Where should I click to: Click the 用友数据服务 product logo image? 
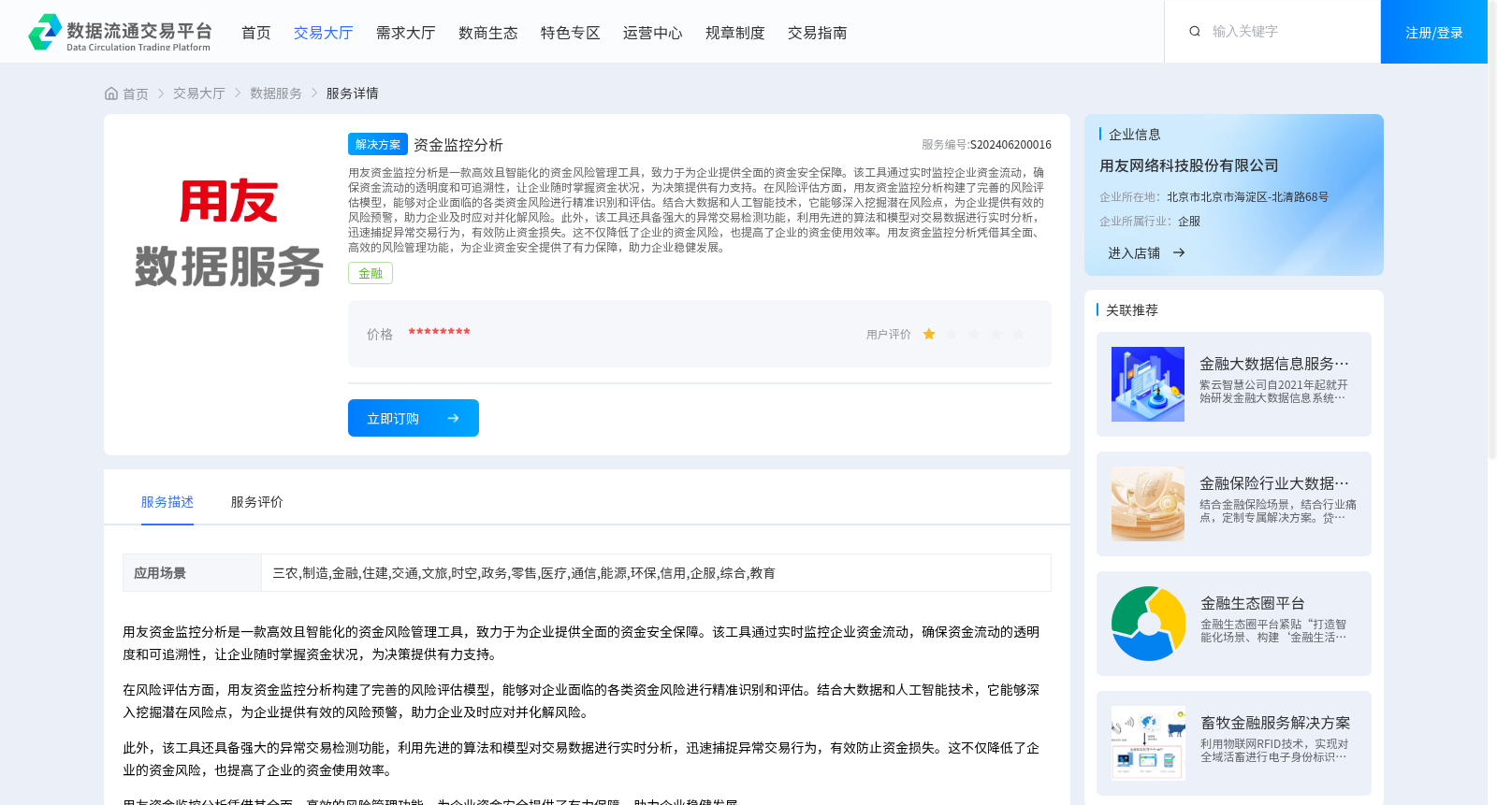[229, 234]
